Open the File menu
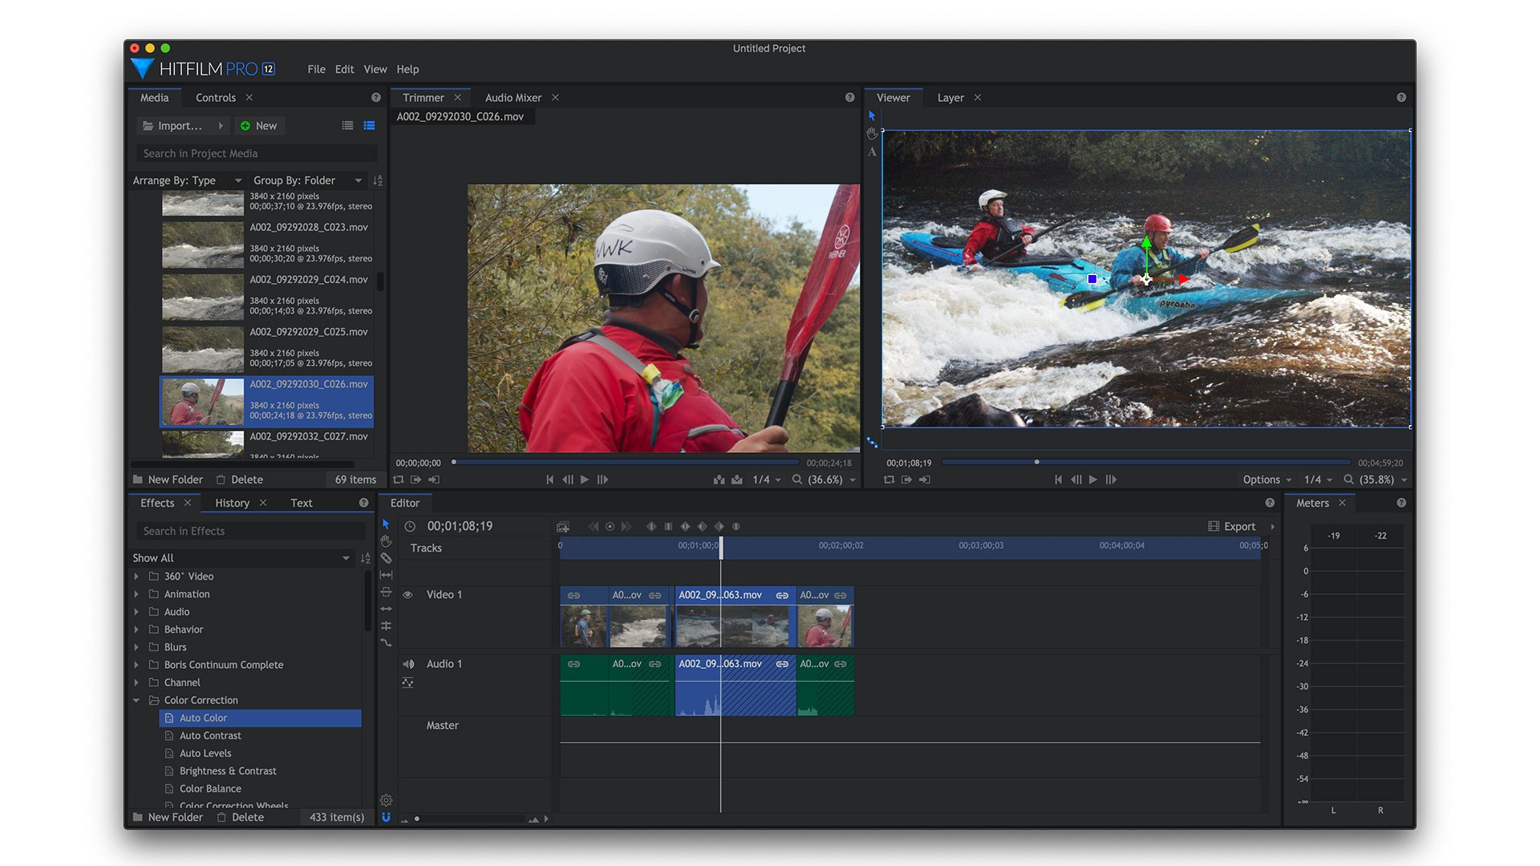 coord(316,70)
